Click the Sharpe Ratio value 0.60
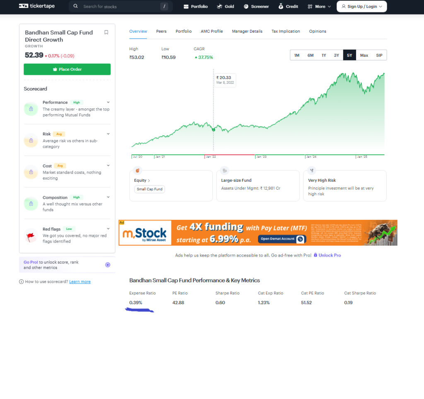Screen dimensions: 424x399 click(x=220, y=303)
